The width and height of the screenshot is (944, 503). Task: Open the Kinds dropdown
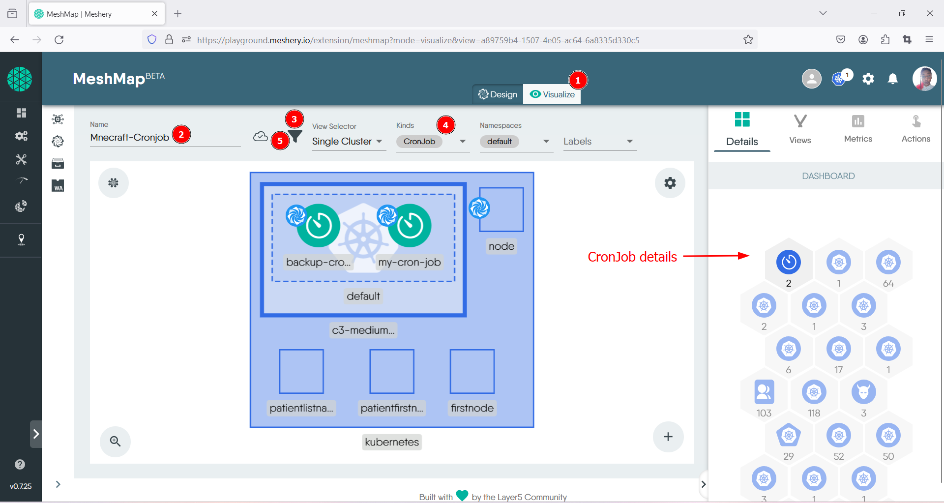[462, 142]
